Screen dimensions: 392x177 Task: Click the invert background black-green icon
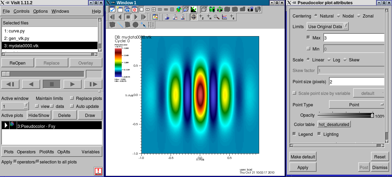coord(194,10)
